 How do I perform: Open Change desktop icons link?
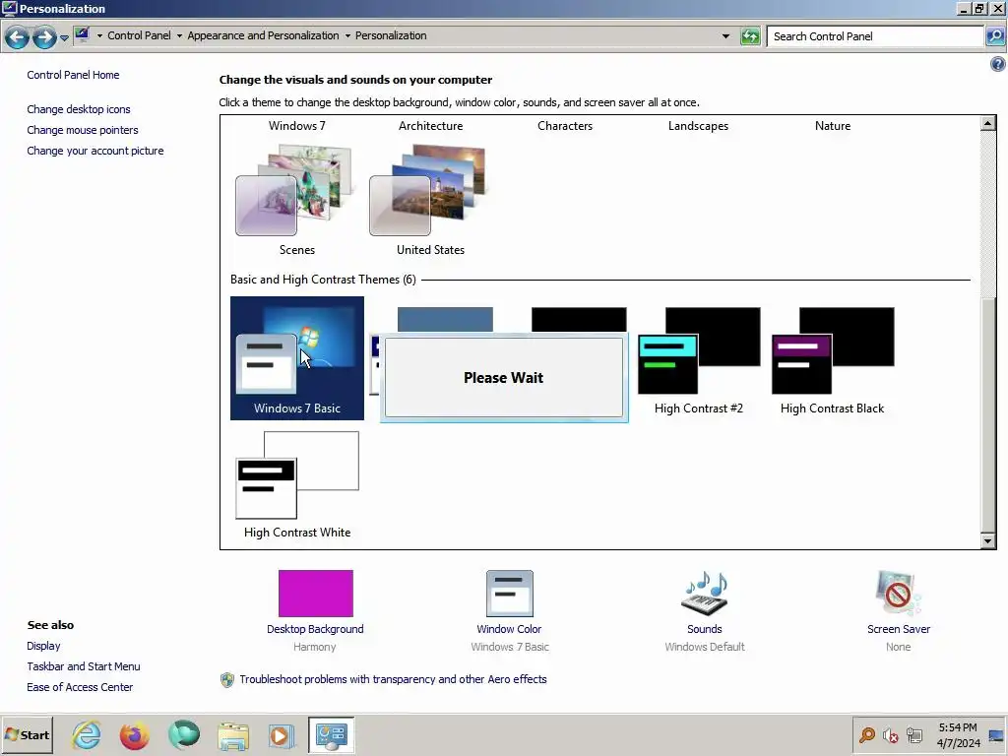(x=79, y=109)
